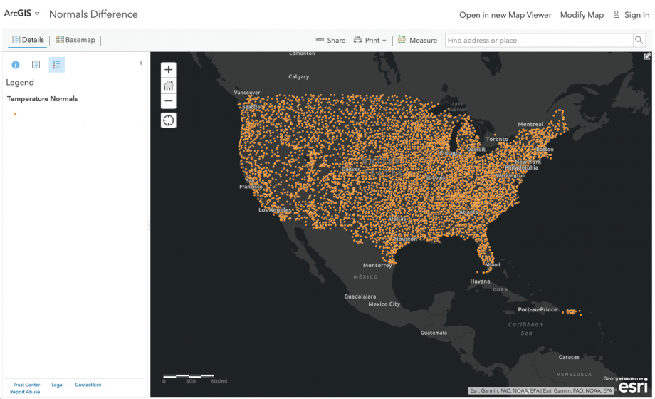Click the Montreal label on map
The height and width of the screenshot is (399, 655).
point(530,124)
